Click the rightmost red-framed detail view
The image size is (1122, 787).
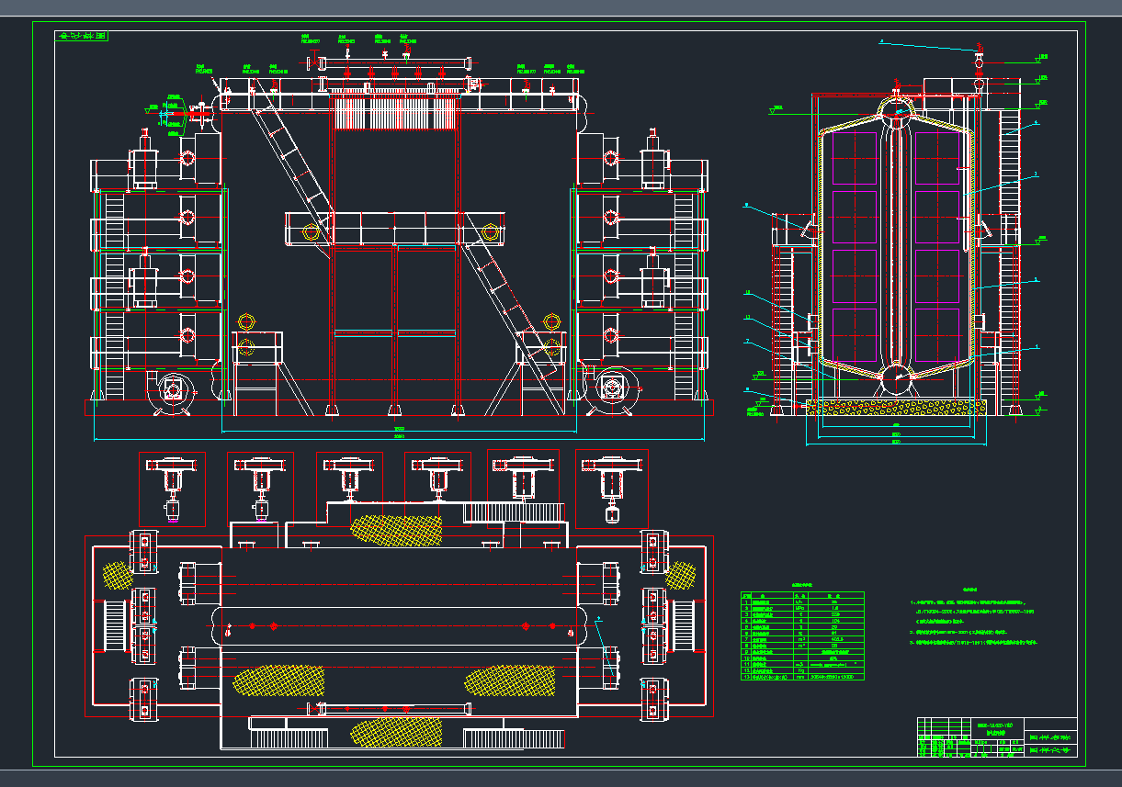(612, 489)
